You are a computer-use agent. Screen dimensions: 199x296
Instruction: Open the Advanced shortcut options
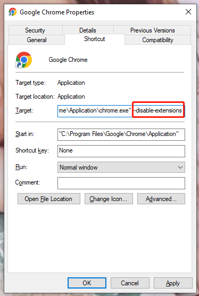click(x=161, y=199)
